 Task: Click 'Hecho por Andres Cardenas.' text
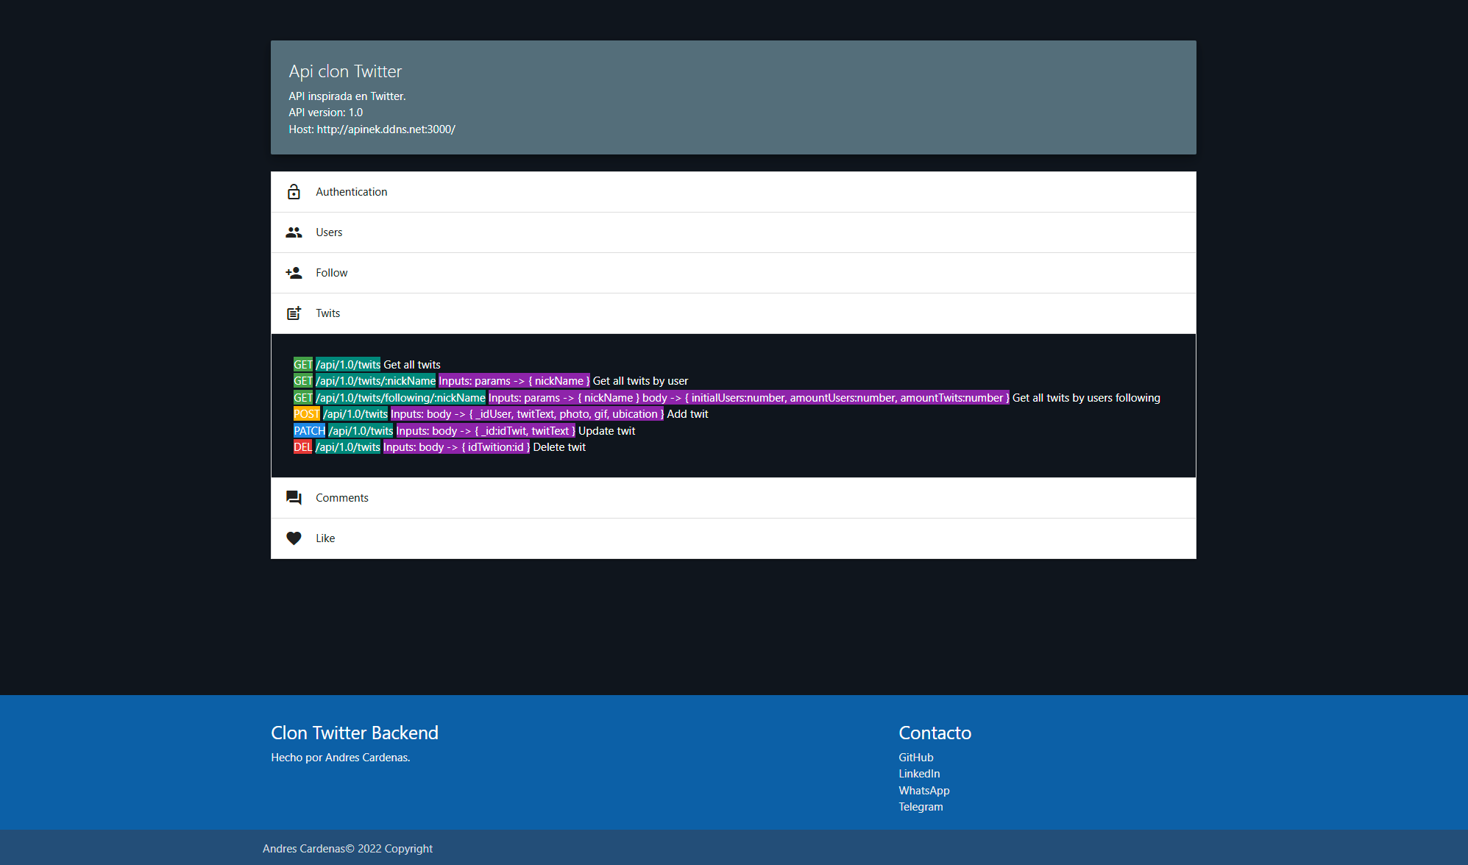341,758
